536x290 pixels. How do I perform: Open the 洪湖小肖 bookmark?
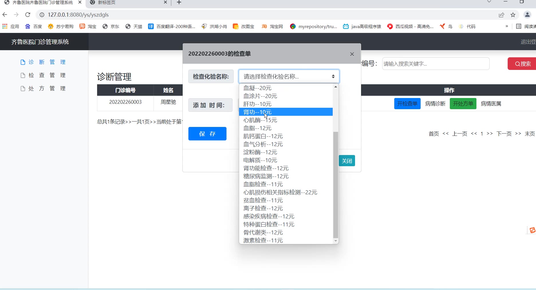214,26
